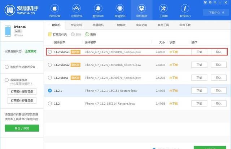This screenshot has width=231, height=149.
Task: Select firmware 11.2.1 radio button
Action: (50, 91)
